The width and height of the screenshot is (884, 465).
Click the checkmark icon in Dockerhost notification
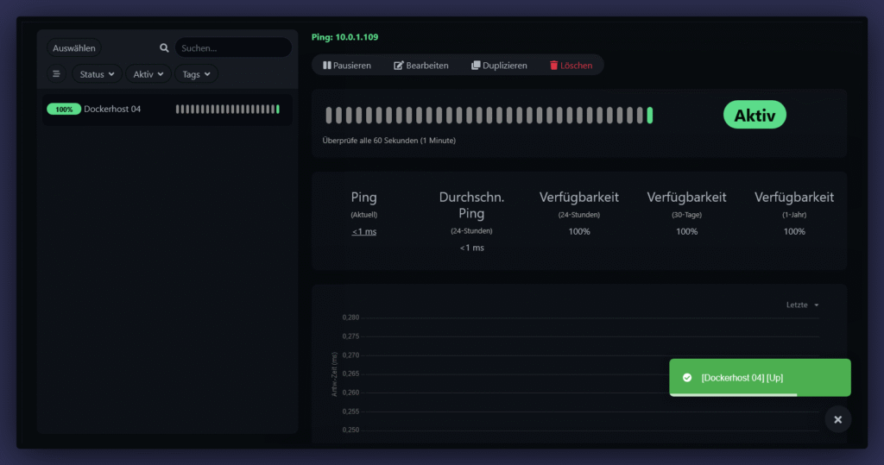pos(687,378)
